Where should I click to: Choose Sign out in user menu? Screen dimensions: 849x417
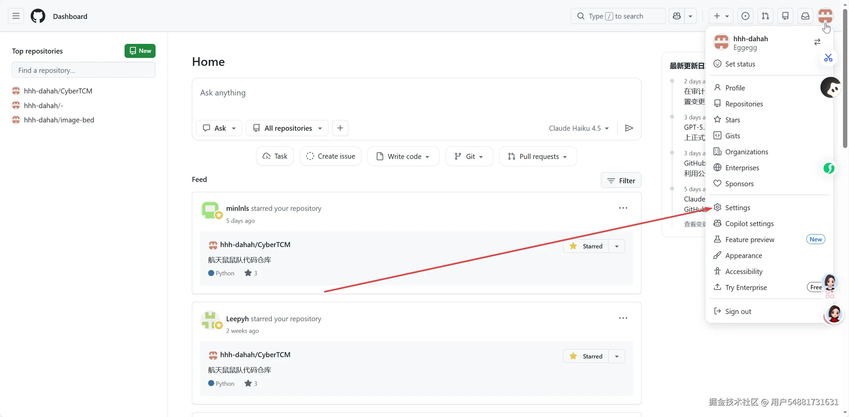[x=738, y=311]
